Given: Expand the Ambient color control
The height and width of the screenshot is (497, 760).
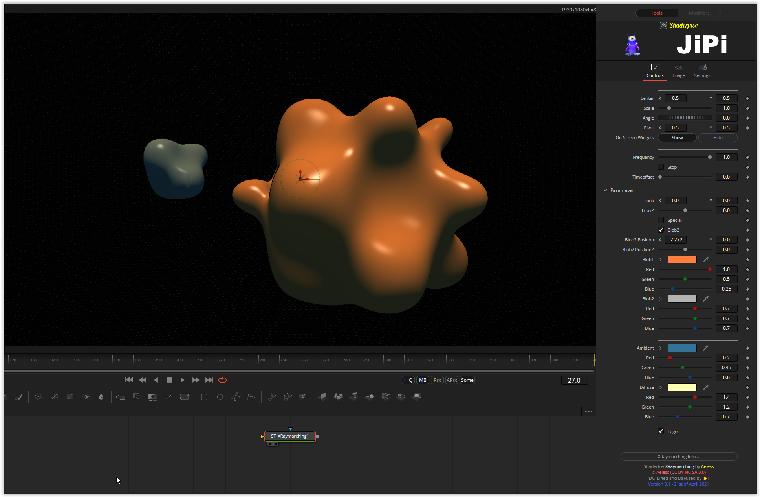Looking at the screenshot, I should click(x=661, y=348).
